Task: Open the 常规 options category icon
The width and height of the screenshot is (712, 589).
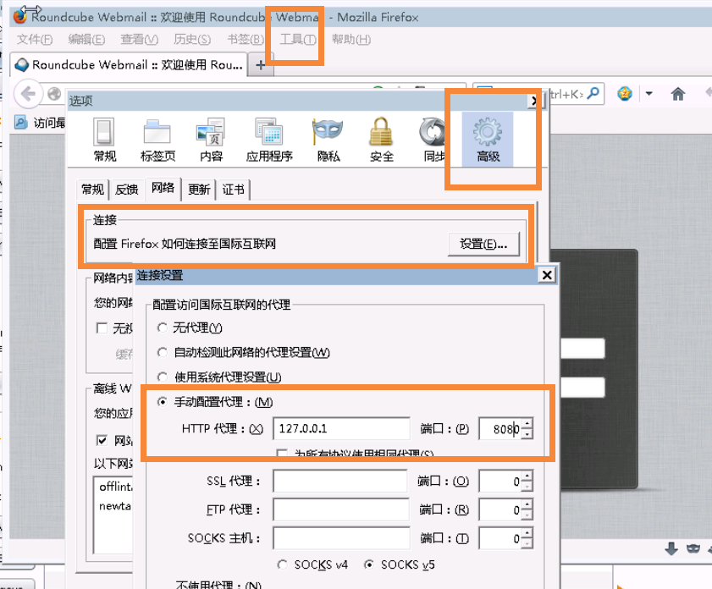Action: tap(104, 139)
